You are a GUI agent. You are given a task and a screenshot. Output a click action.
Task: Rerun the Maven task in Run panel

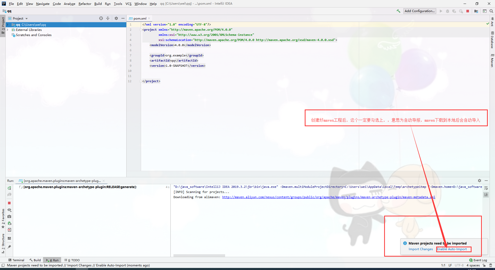pyautogui.click(x=9, y=188)
